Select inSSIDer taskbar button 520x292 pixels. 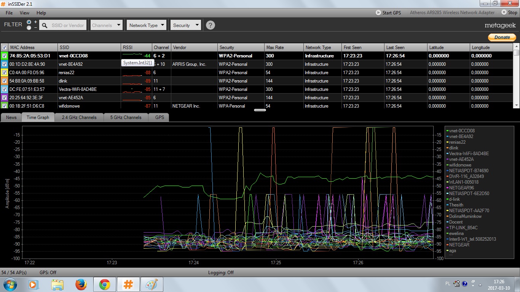point(128,284)
